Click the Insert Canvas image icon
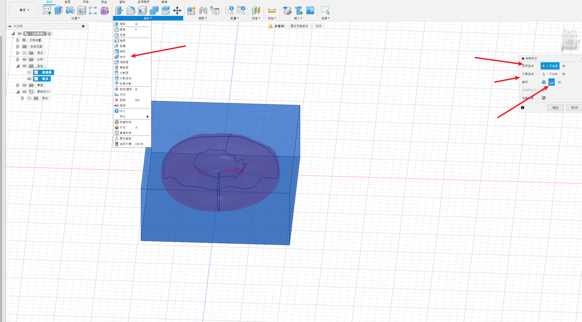The width and height of the screenshot is (582, 322). (310, 10)
